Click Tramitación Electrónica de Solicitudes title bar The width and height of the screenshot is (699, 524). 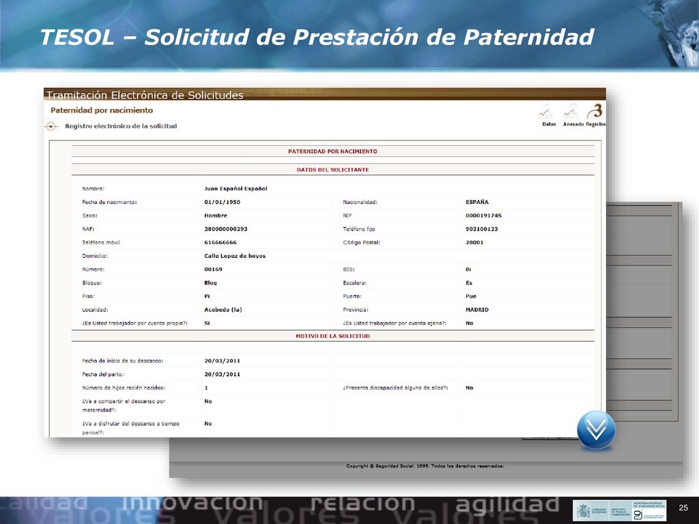(x=324, y=94)
